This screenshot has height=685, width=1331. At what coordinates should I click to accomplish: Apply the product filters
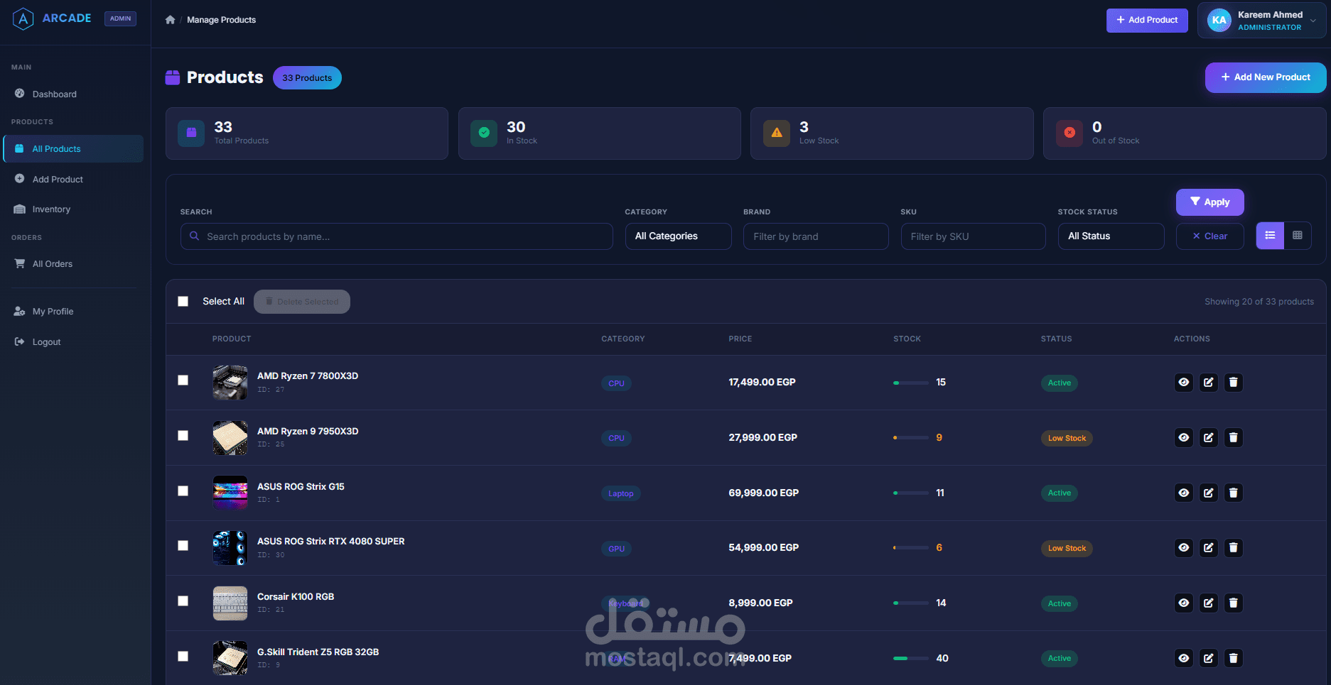[x=1210, y=202]
